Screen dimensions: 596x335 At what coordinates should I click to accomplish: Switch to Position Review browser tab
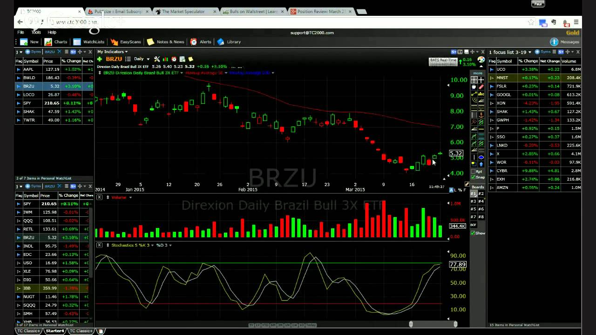click(321, 12)
